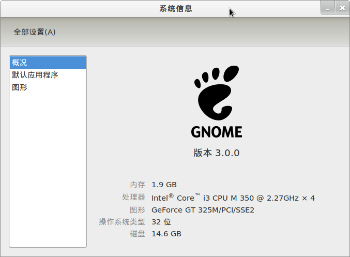This screenshot has height=257, width=350.
Task: Click the GNOME foot logo
Action: point(217,93)
